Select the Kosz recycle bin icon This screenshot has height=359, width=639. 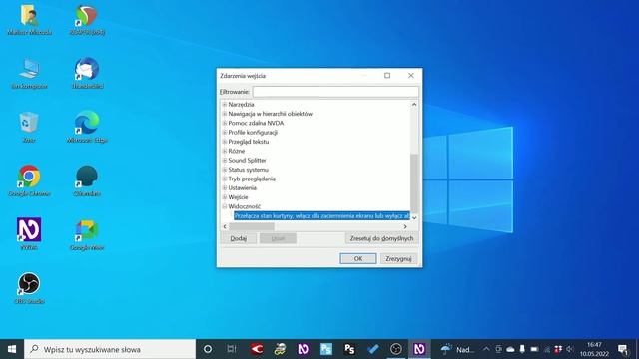(x=29, y=127)
